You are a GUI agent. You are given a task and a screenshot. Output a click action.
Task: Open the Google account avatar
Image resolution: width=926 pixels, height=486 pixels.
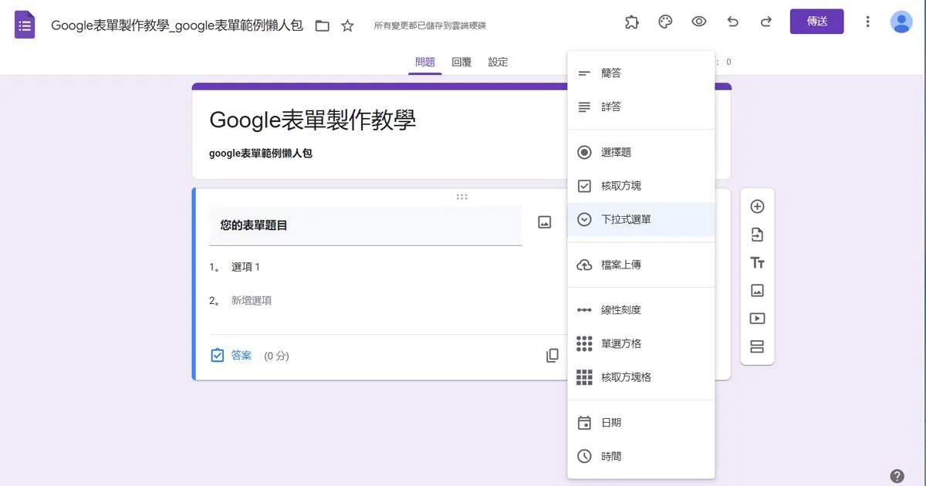point(901,22)
